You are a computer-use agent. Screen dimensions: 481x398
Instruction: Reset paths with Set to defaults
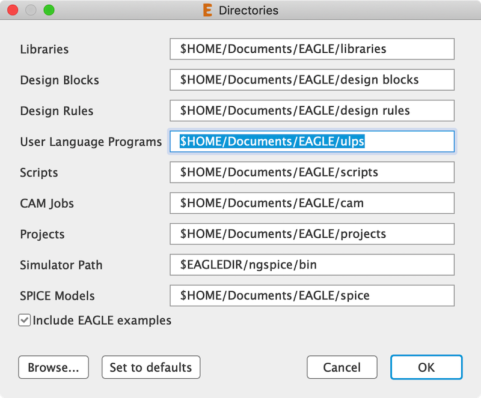pos(151,367)
